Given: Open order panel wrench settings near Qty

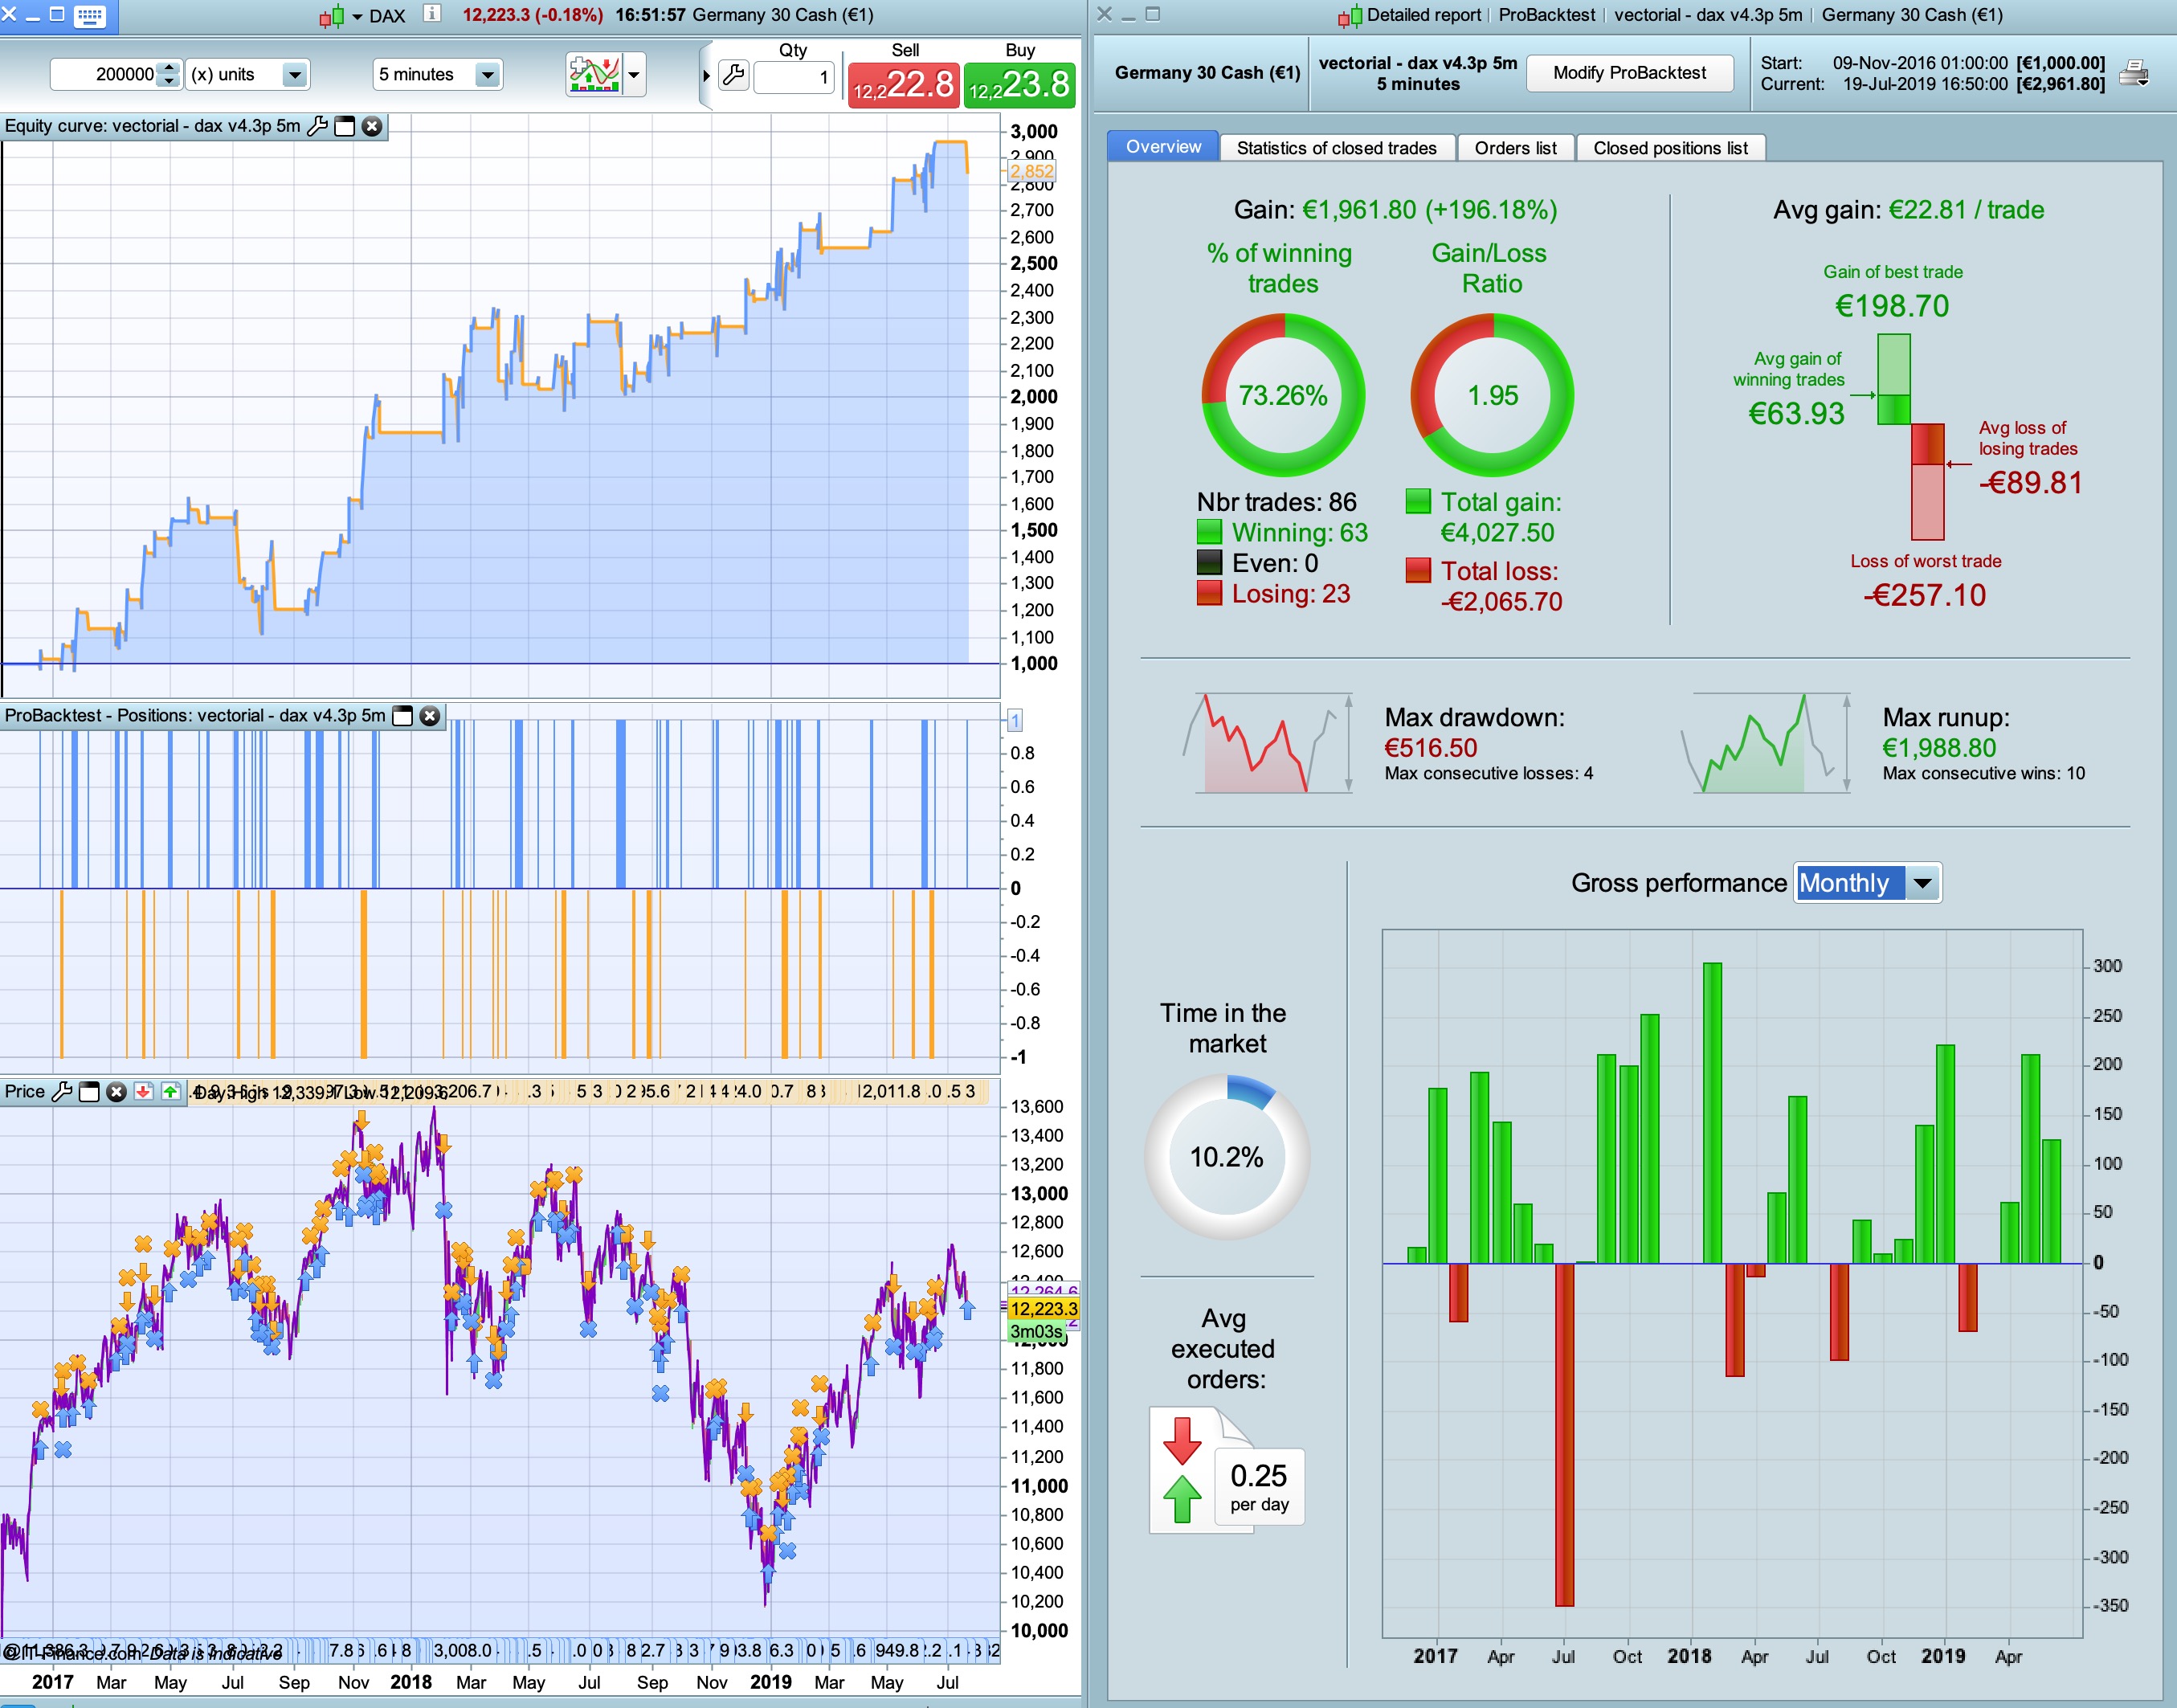Looking at the screenshot, I should point(733,75).
